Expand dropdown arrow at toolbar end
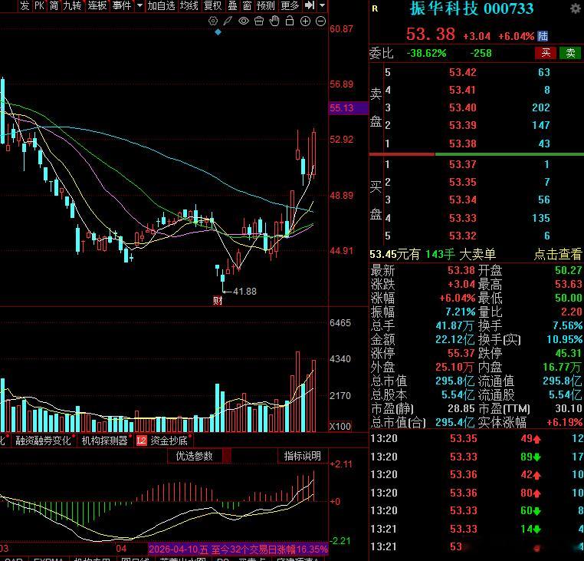Image resolution: width=584 pixels, height=561 pixels. [x=323, y=5]
